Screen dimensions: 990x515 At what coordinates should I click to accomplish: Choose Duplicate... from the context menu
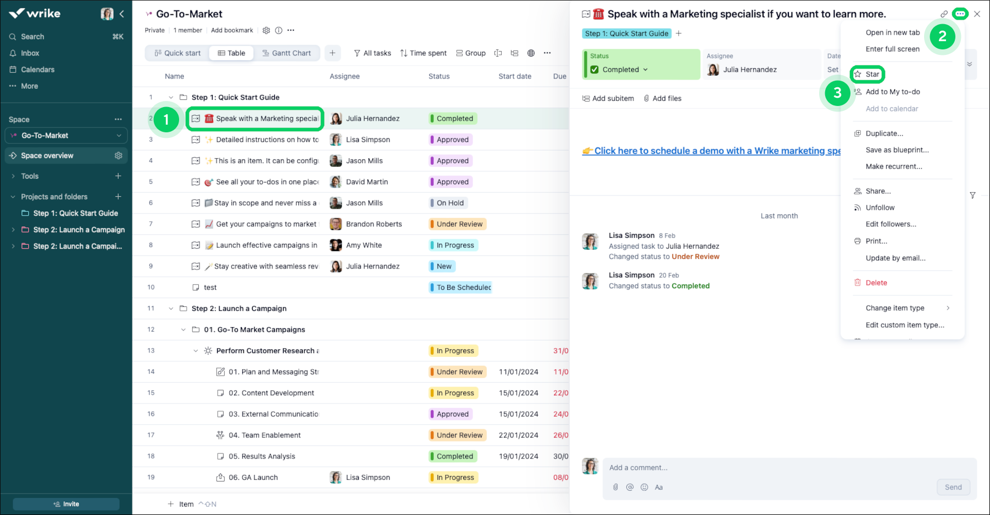click(x=883, y=133)
